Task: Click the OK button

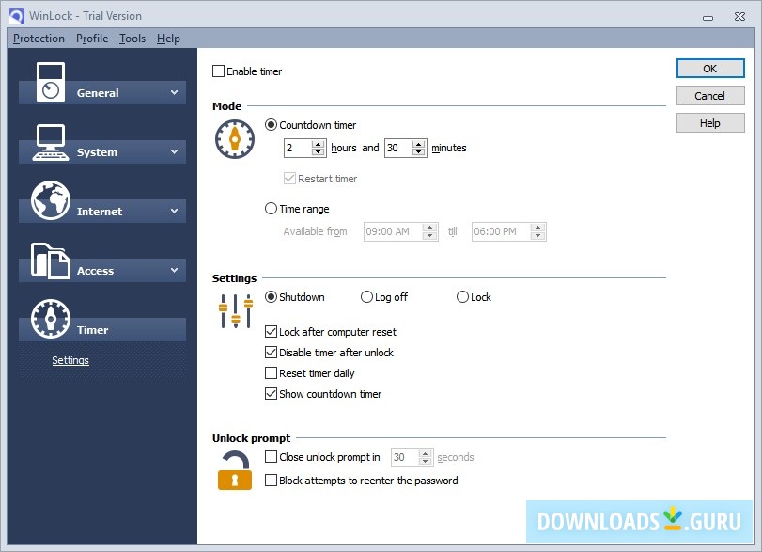Action: coord(710,69)
